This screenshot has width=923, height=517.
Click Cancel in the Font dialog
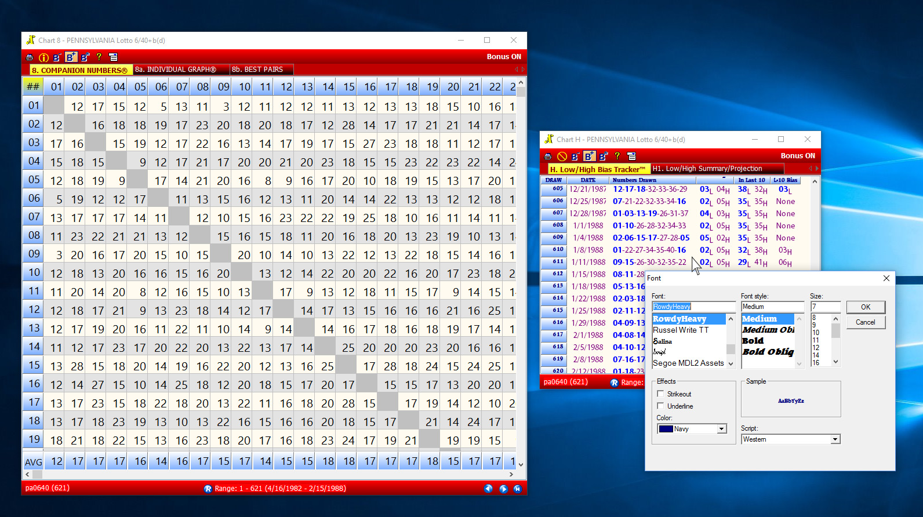point(866,322)
